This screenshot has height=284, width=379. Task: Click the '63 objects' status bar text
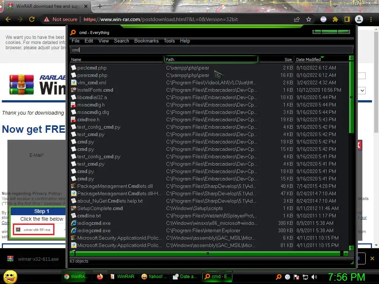point(79,261)
